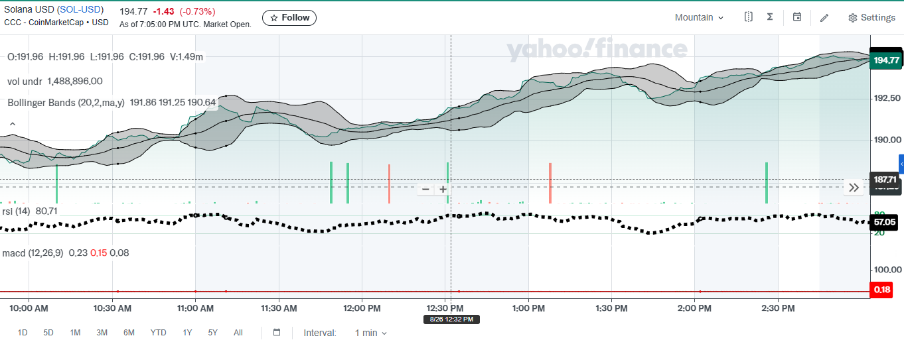Select the All range

[238, 333]
